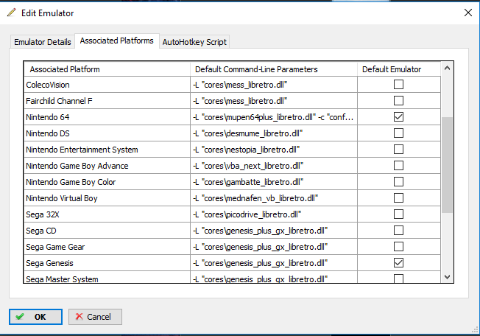Enable Default Emulator for Nintendo Virtual Boy
Viewport: 480px width, 336px height.
click(398, 198)
